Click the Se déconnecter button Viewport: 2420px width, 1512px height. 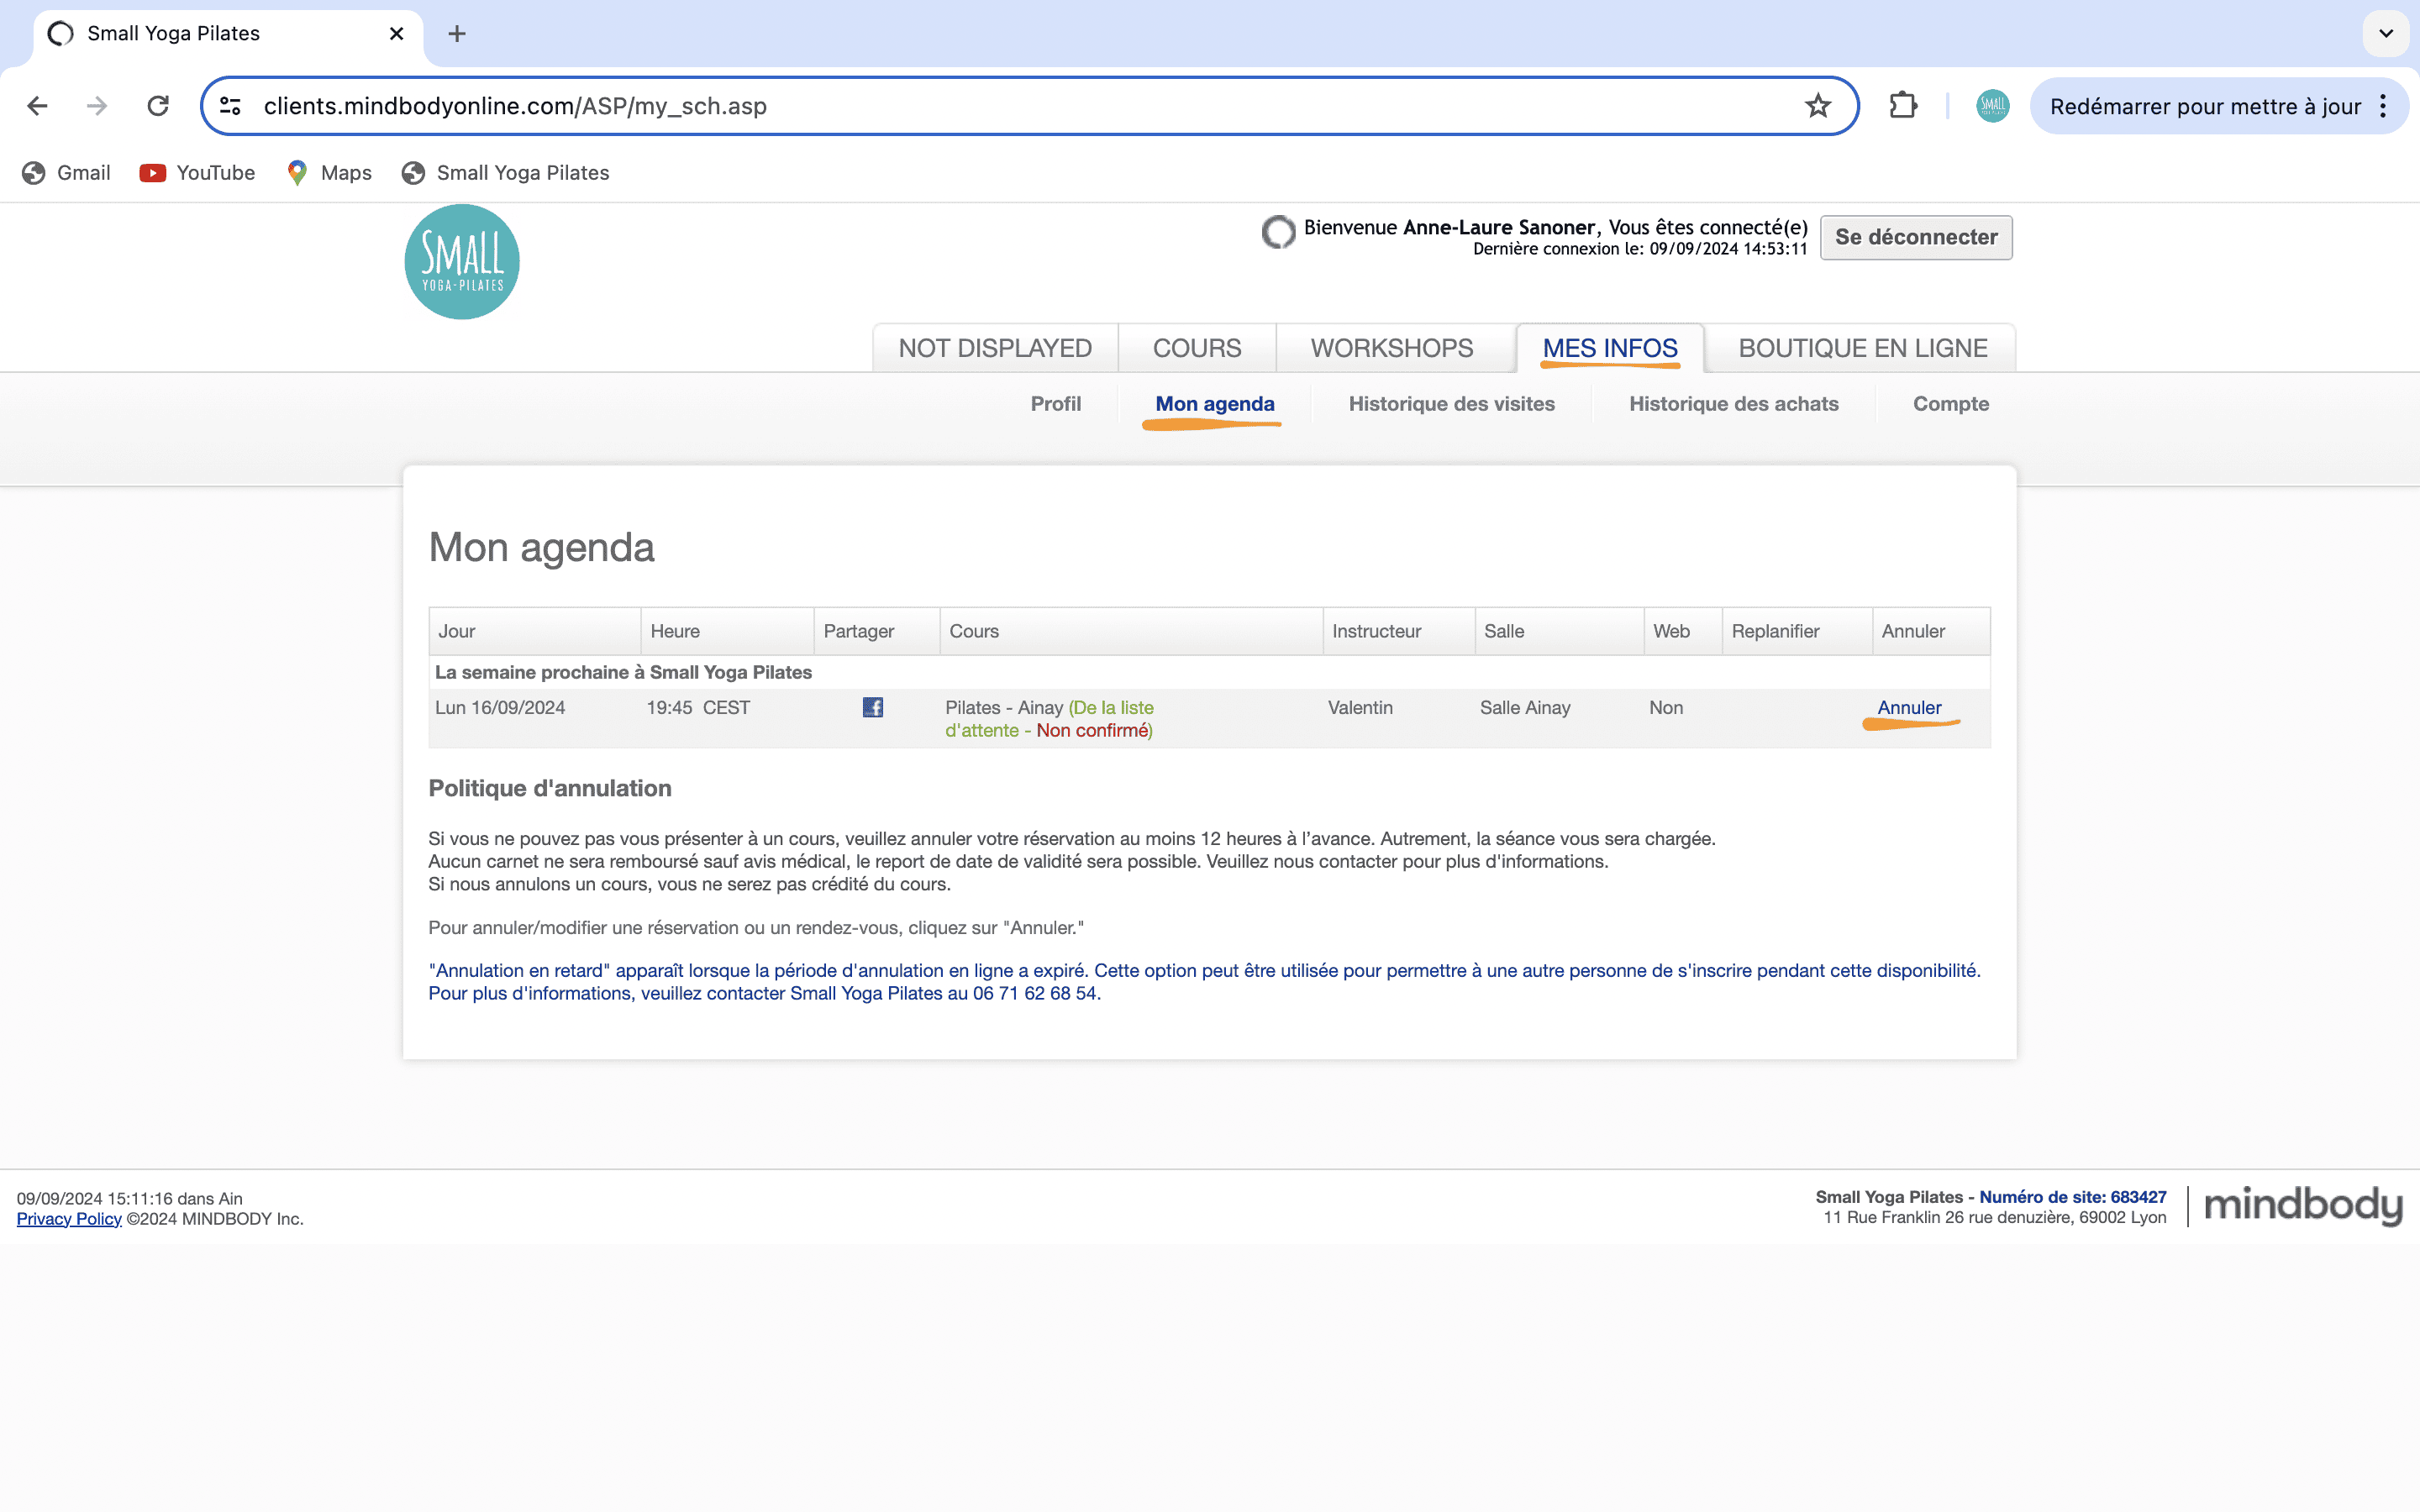click(x=1916, y=237)
